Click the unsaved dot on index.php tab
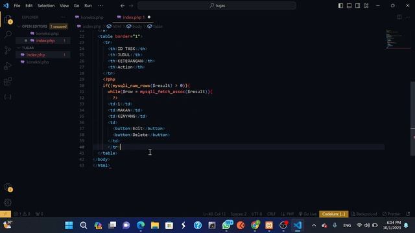This screenshot has height=233, width=415. [149, 17]
